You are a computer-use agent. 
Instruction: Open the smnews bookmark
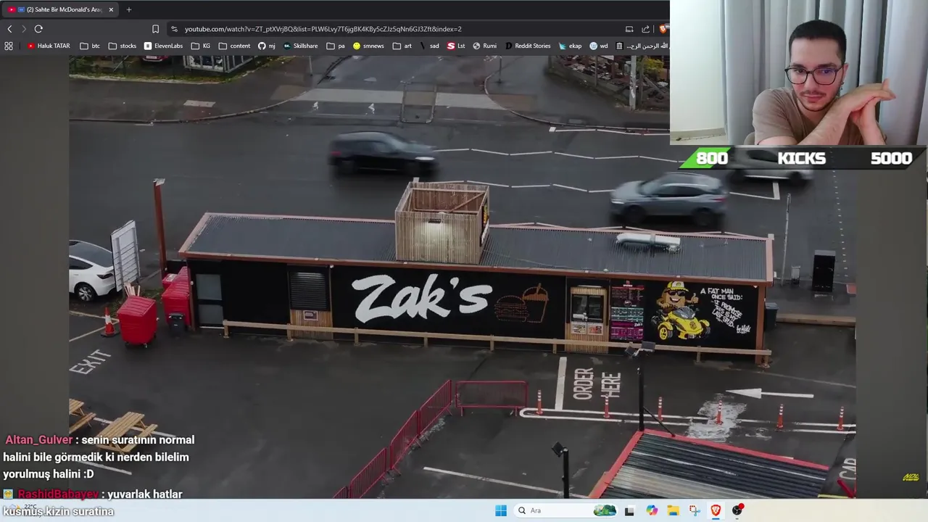point(368,46)
